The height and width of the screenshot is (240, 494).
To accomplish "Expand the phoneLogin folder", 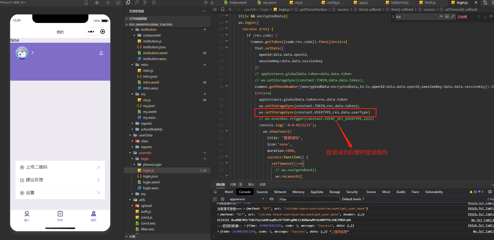I will point(134,164).
